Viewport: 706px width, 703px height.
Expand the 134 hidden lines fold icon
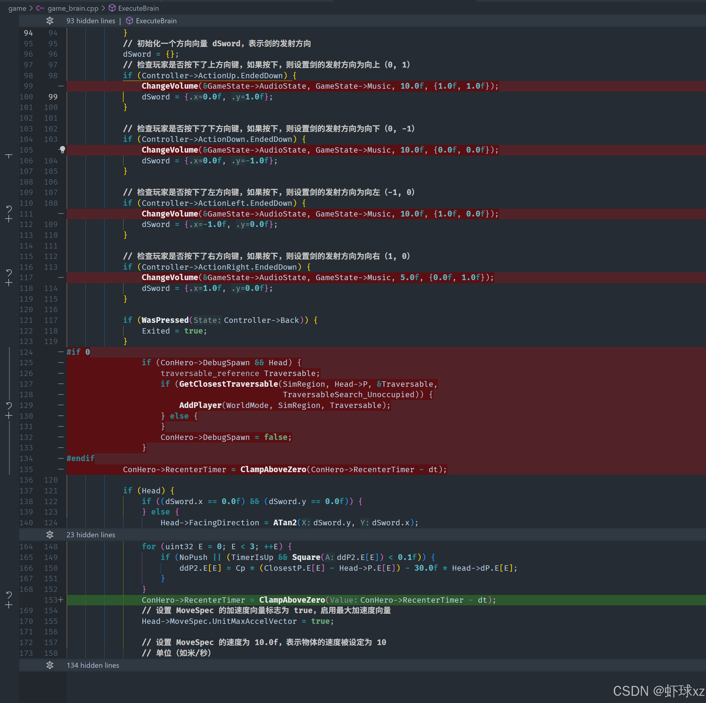pos(50,665)
